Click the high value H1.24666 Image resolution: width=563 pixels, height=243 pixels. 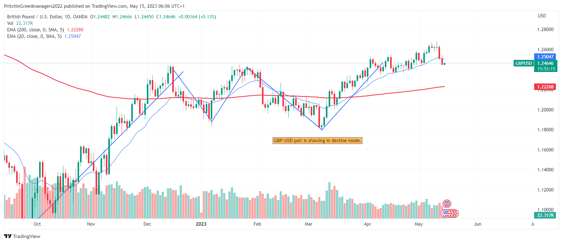tap(122, 17)
